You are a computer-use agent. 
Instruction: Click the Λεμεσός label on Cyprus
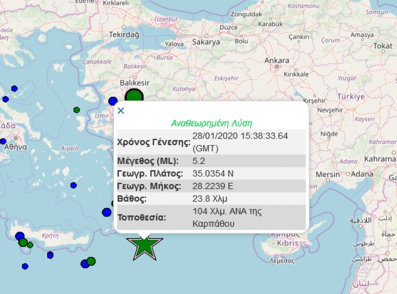[282, 261]
